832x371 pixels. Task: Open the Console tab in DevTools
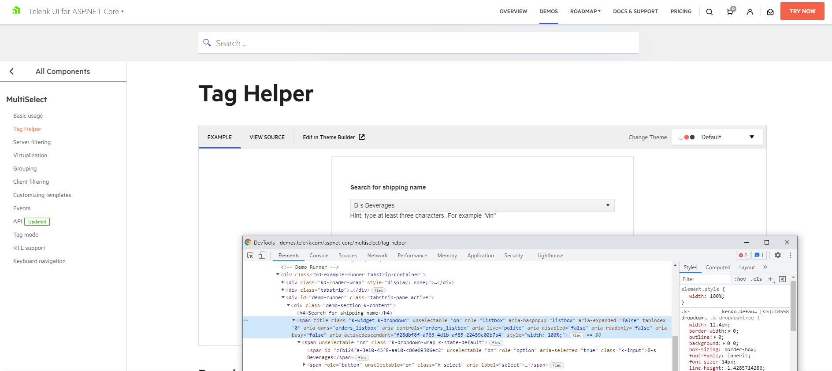319,256
